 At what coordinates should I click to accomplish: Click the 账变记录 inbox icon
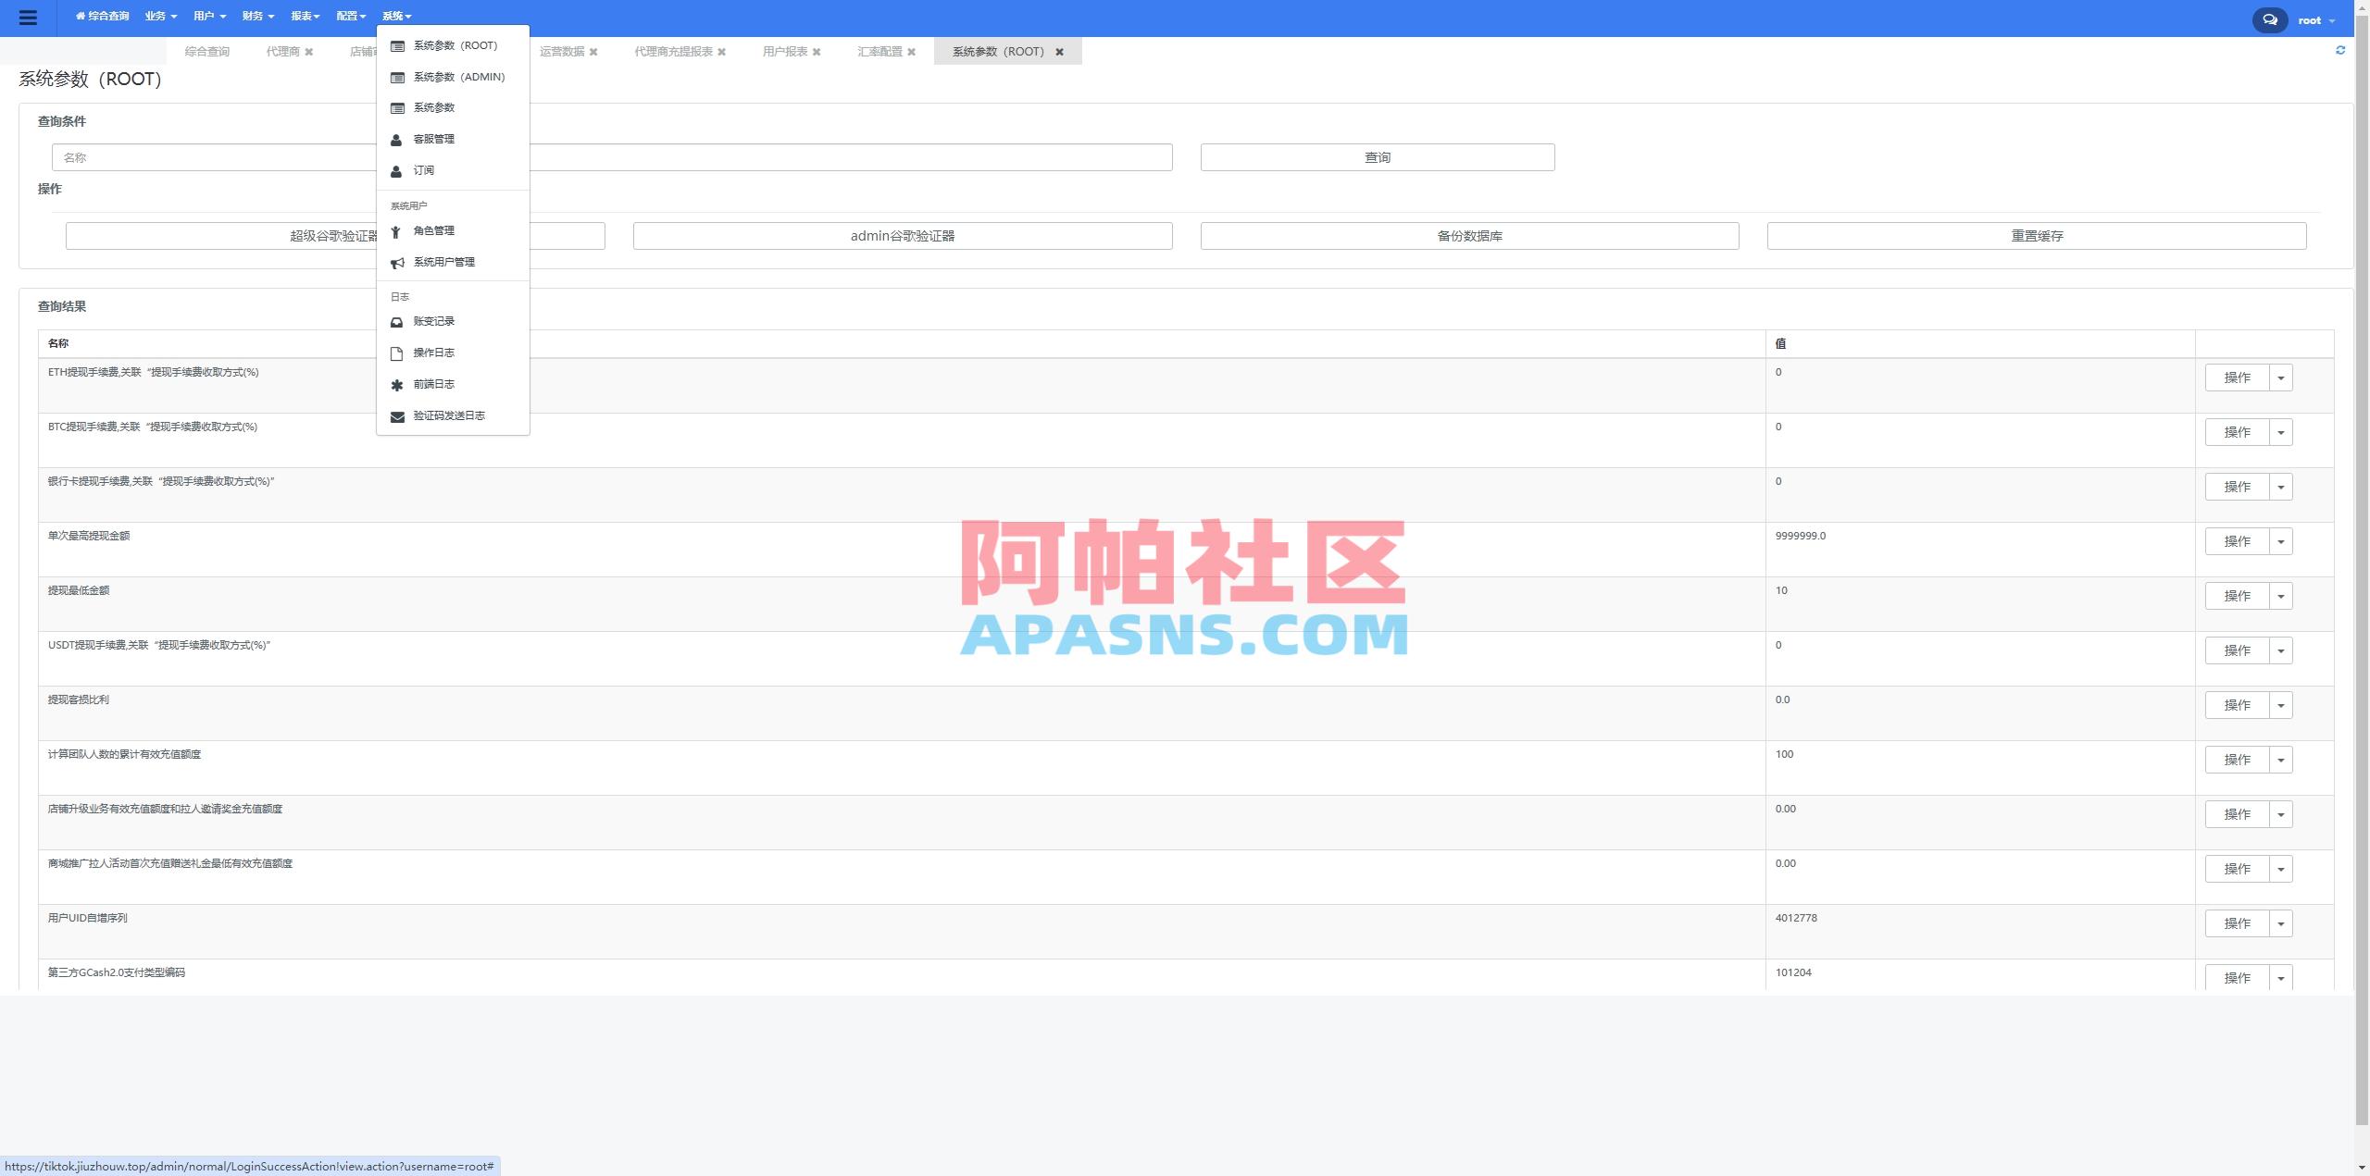point(397,321)
